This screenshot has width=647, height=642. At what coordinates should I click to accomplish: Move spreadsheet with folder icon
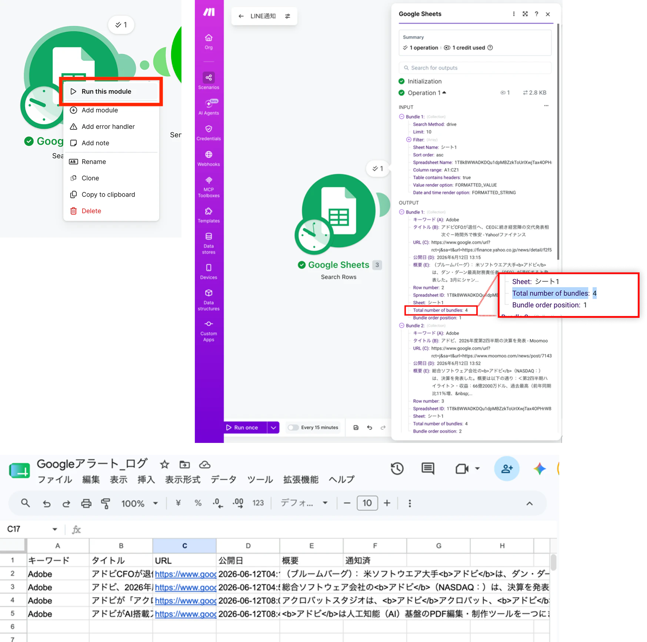point(184,464)
